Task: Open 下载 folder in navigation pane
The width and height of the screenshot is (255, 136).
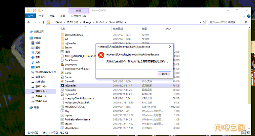Action: (x=38, y=57)
